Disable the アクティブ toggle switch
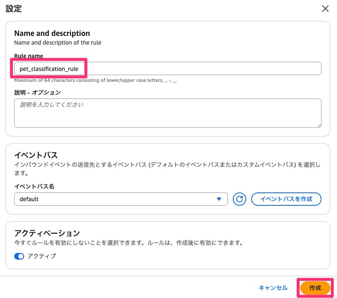This screenshot has height=298, width=337. (19, 256)
